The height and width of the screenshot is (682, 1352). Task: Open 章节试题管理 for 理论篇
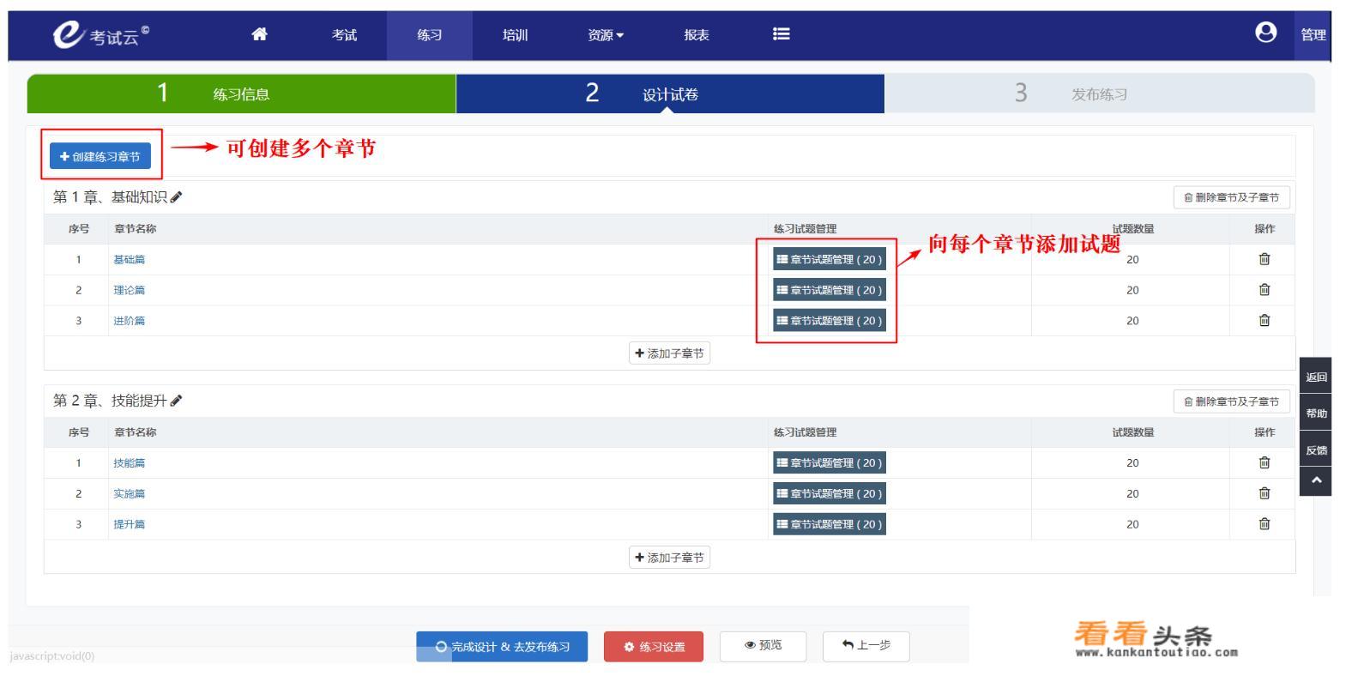(x=829, y=290)
